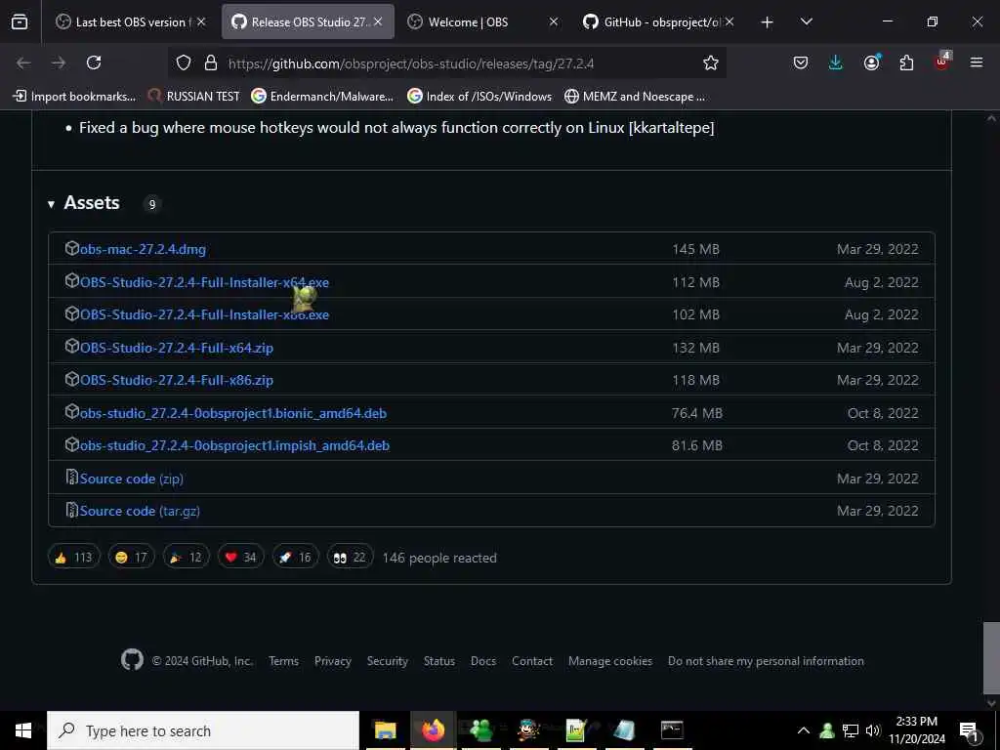
Task: Open the command prompt taskbar icon
Action: point(672,730)
